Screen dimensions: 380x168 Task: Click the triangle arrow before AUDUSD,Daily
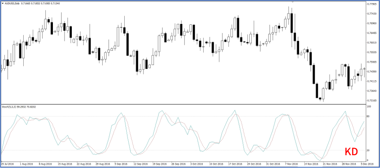(2, 3)
